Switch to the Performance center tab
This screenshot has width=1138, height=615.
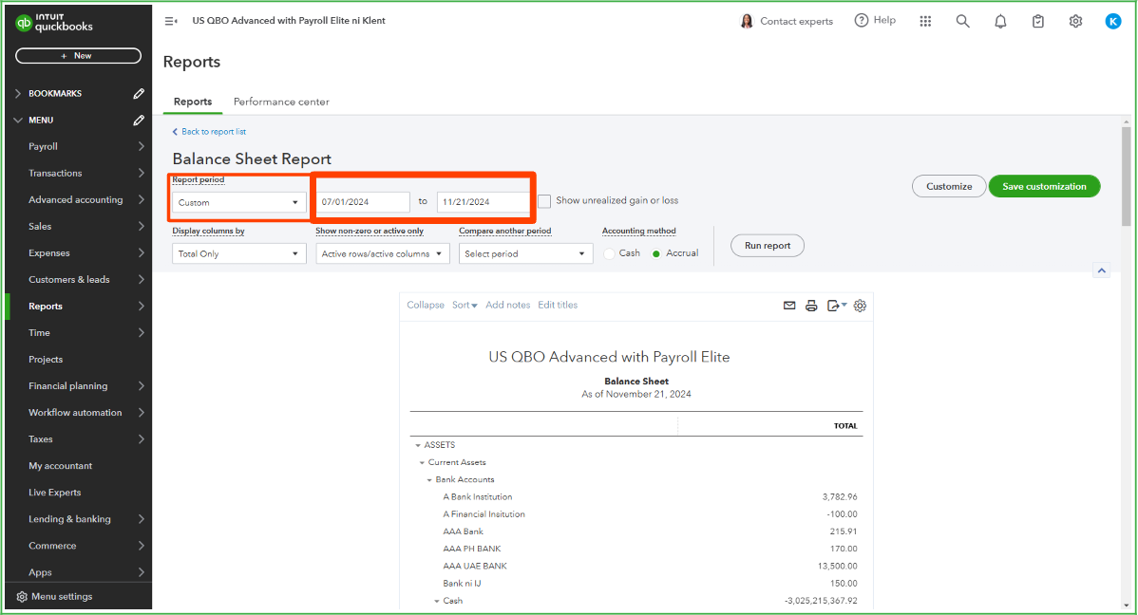click(281, 102)
